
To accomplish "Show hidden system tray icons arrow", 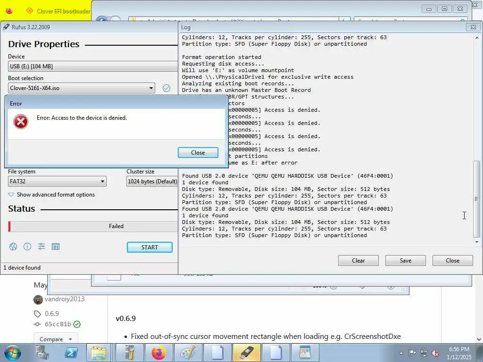I will pyautogui.click(x=401, y=353).
